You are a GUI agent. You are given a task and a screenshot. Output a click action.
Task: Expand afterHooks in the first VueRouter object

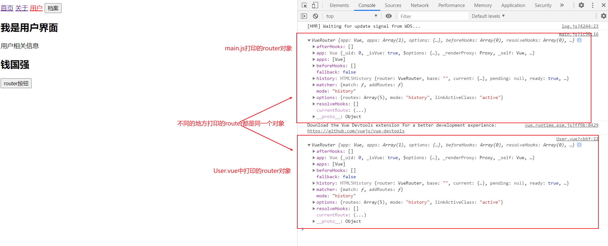[x=314, y=47]
